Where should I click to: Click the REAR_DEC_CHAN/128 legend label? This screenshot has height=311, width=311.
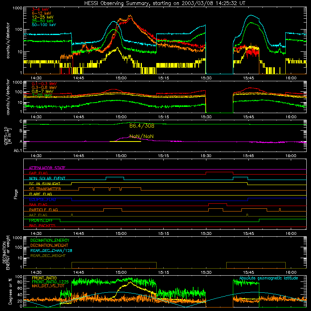coord(51,250)
